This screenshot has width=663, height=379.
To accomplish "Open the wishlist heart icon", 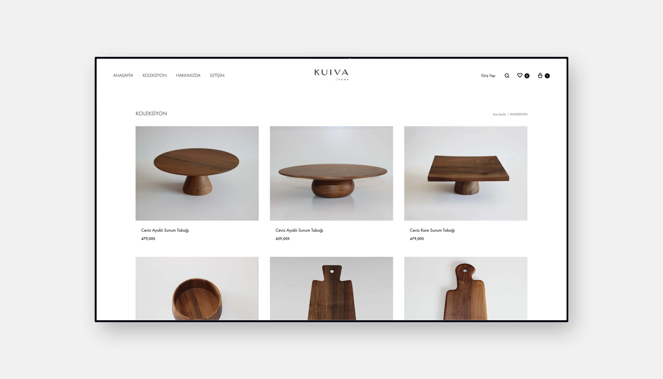I will coord(520,75).
